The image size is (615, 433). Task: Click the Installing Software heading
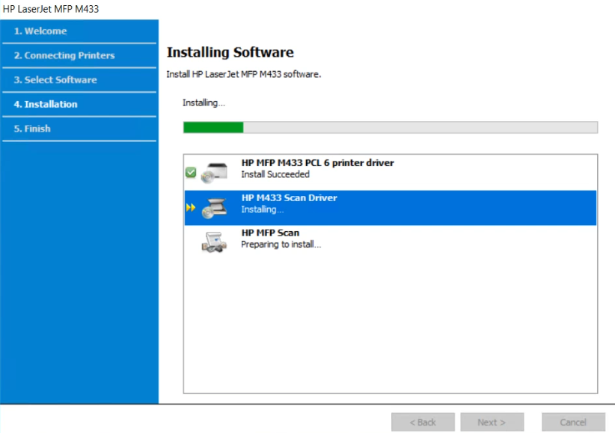[230, 52]
